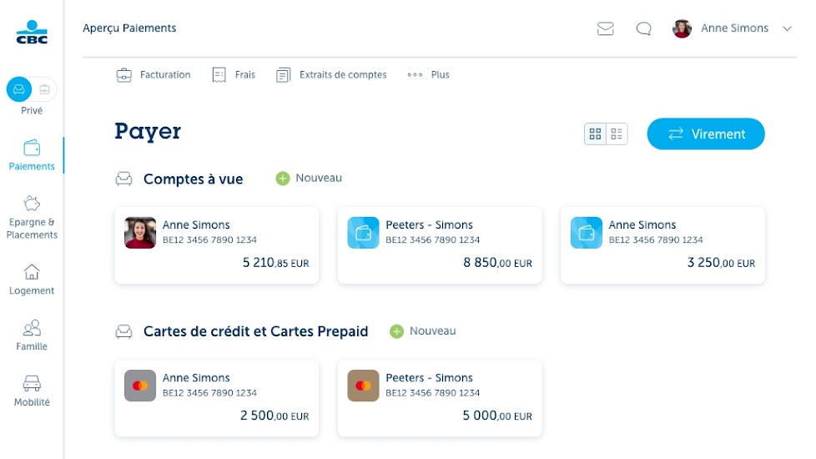The height and width of the screenshot is (459, 816).
Task: Expand the Plus more options menu
Action: tap(428, 75)
